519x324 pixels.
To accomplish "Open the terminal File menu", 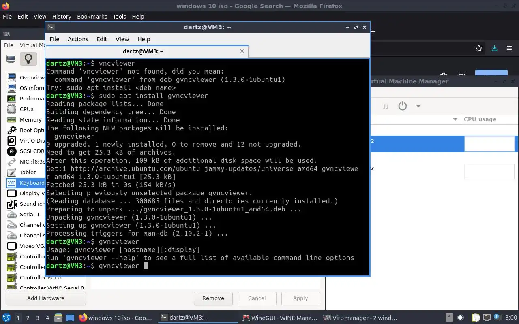I will point(54,39).
